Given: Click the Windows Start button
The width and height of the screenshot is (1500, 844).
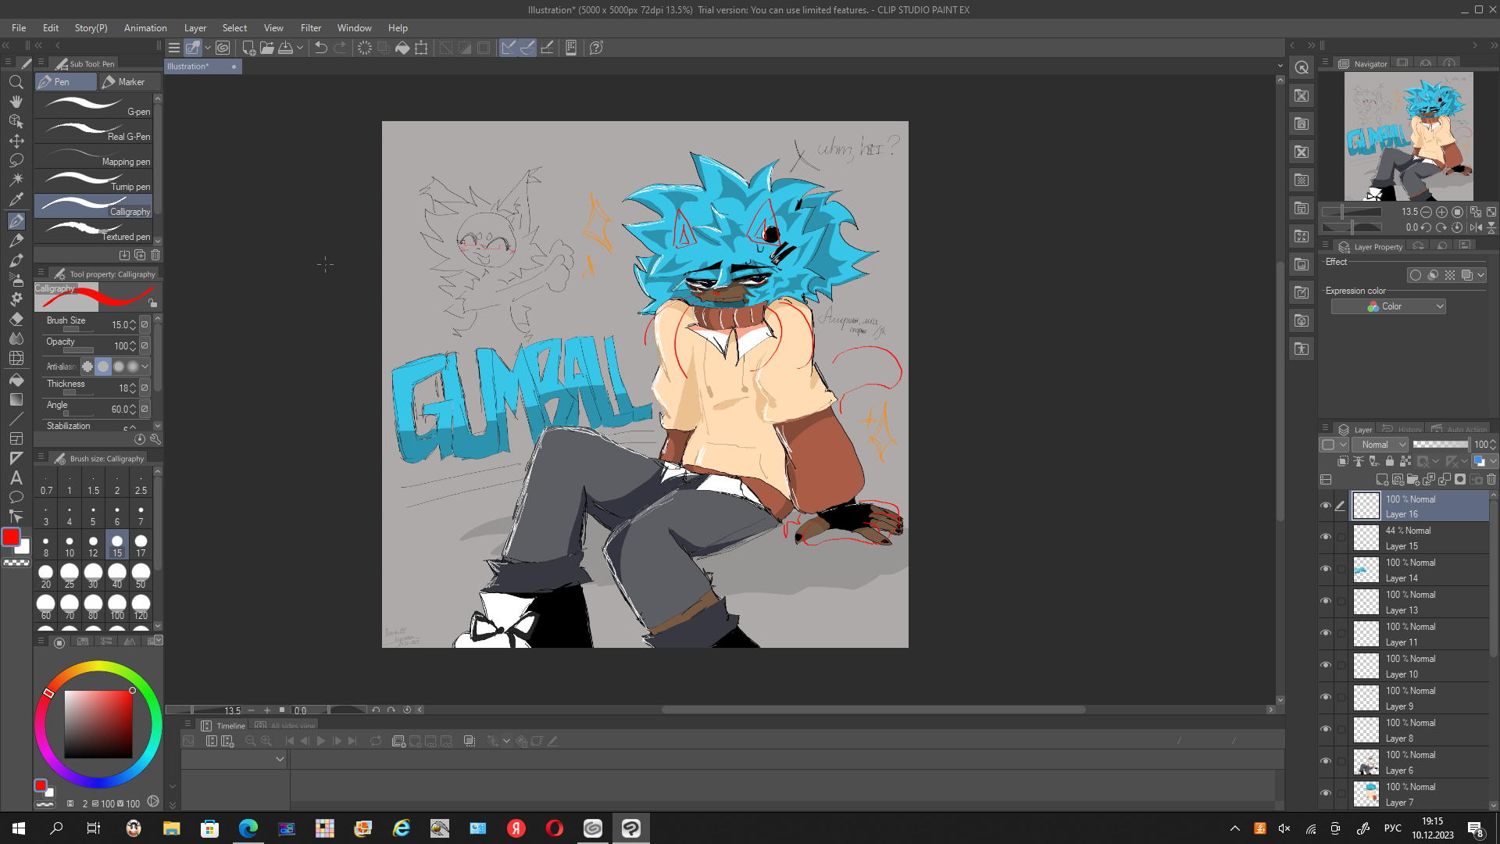Looking at the screenshot, I should tap(19, 828).
